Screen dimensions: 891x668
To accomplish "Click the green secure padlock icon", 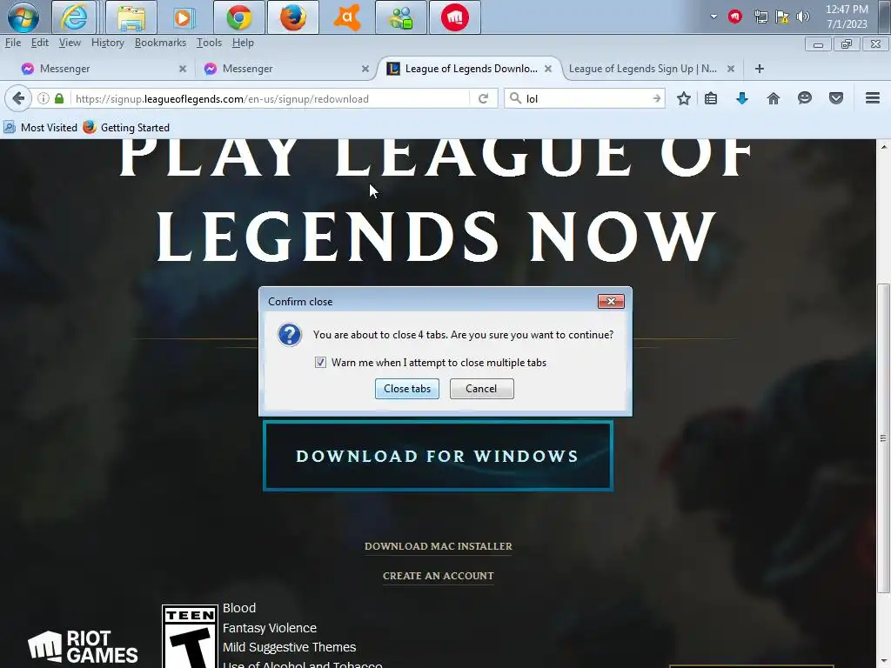I will (59, 98).
